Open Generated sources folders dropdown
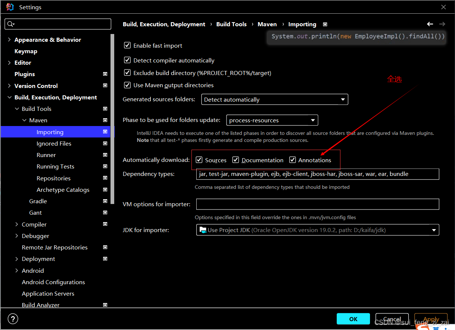The image size is (455, 330). tap(275, 99)
